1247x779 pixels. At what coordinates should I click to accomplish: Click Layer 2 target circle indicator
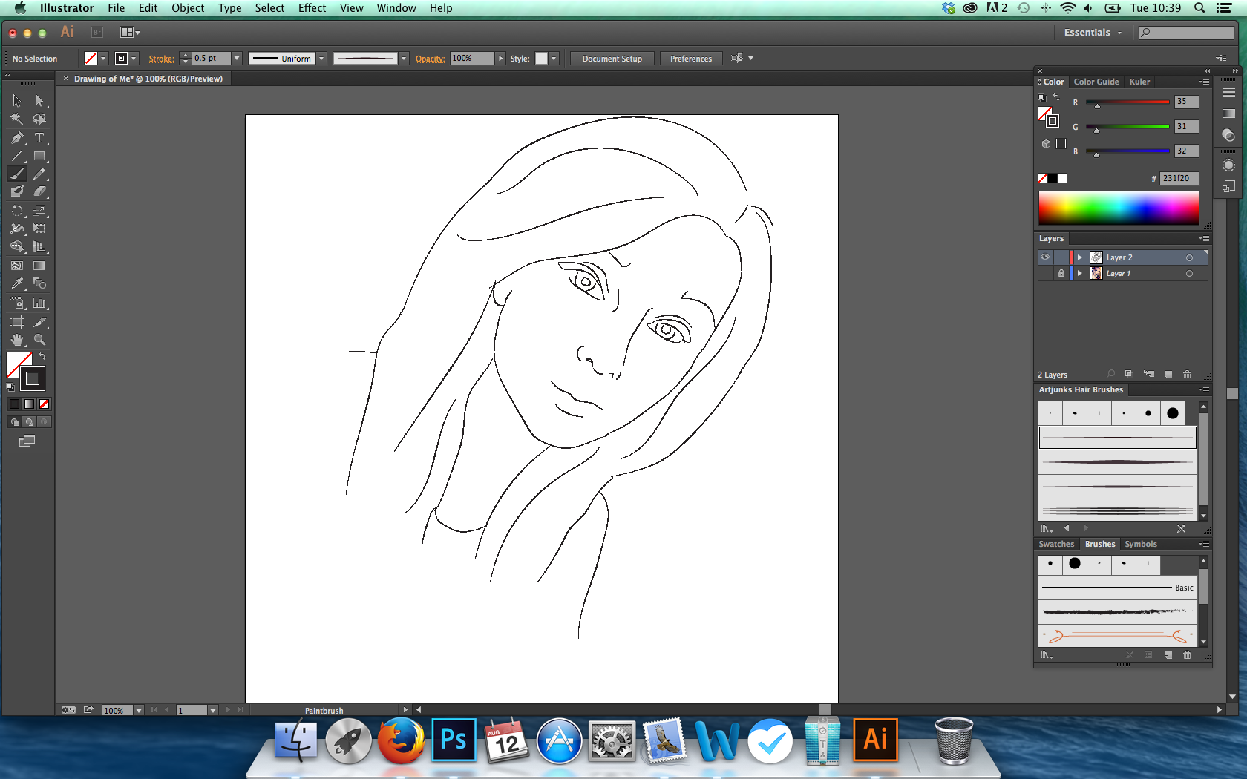1189,257
